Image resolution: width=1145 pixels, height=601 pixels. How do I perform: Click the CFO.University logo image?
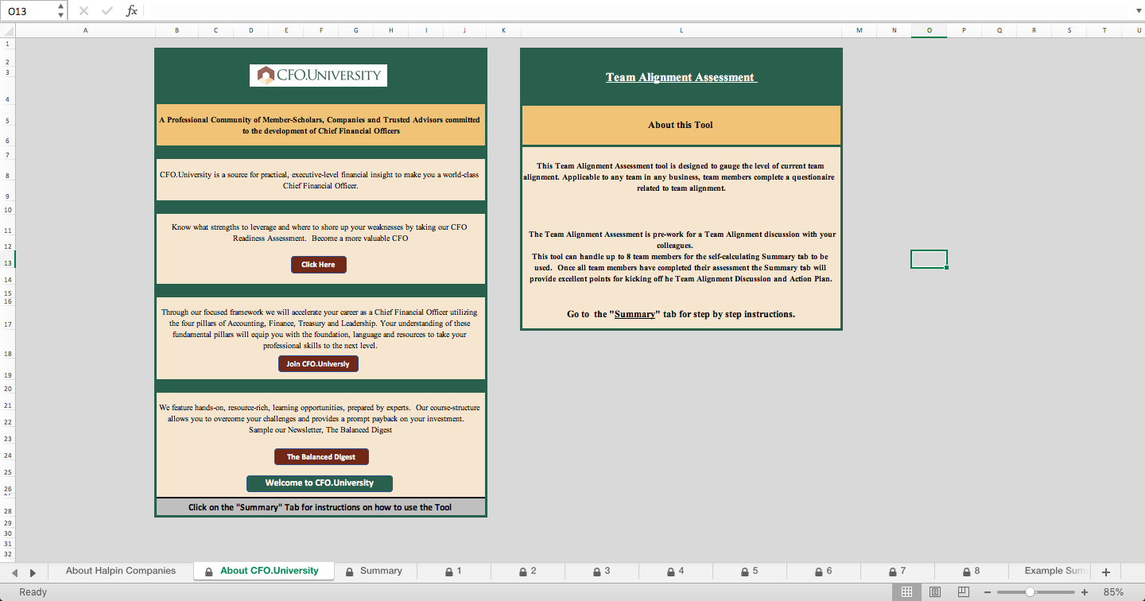click(318, 76)
